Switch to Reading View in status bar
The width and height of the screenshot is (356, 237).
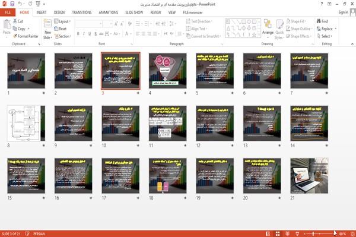[287, 233]
